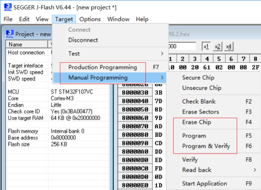261x190 pixels.
Task: Open the Edit menu
Action: tap(24, 19)
